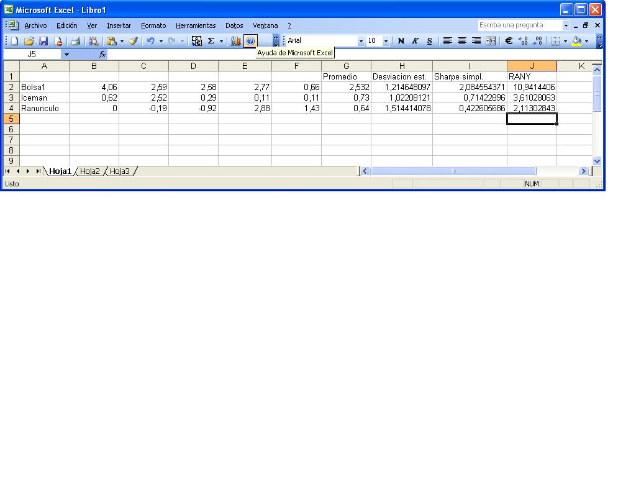Select column G header
The width and height of the screenshot is (636, 477).
pos(346,66)
